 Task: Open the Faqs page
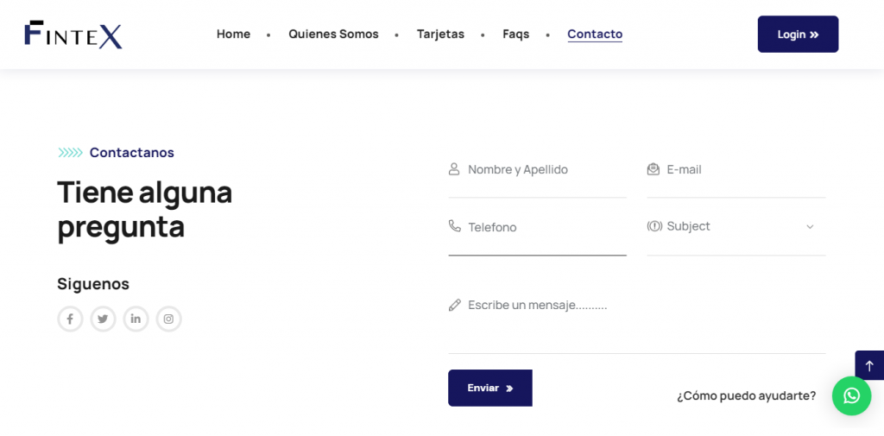click(515, 35)
